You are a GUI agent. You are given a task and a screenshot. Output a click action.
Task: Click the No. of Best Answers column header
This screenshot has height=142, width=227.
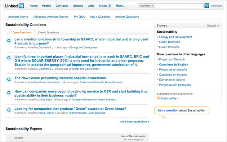[x=133, y=138]
